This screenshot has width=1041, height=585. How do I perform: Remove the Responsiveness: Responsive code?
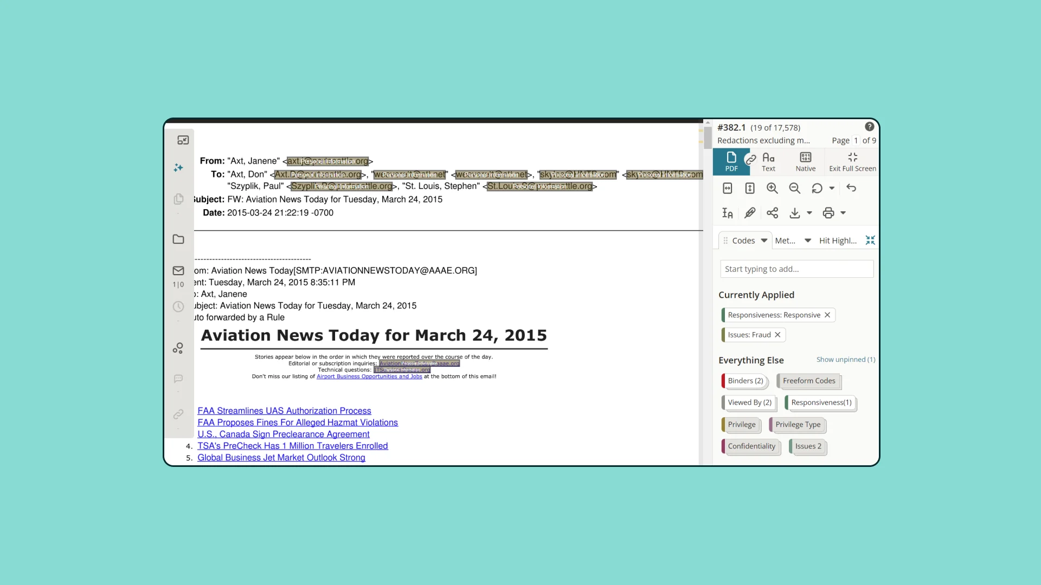(827, 315)
